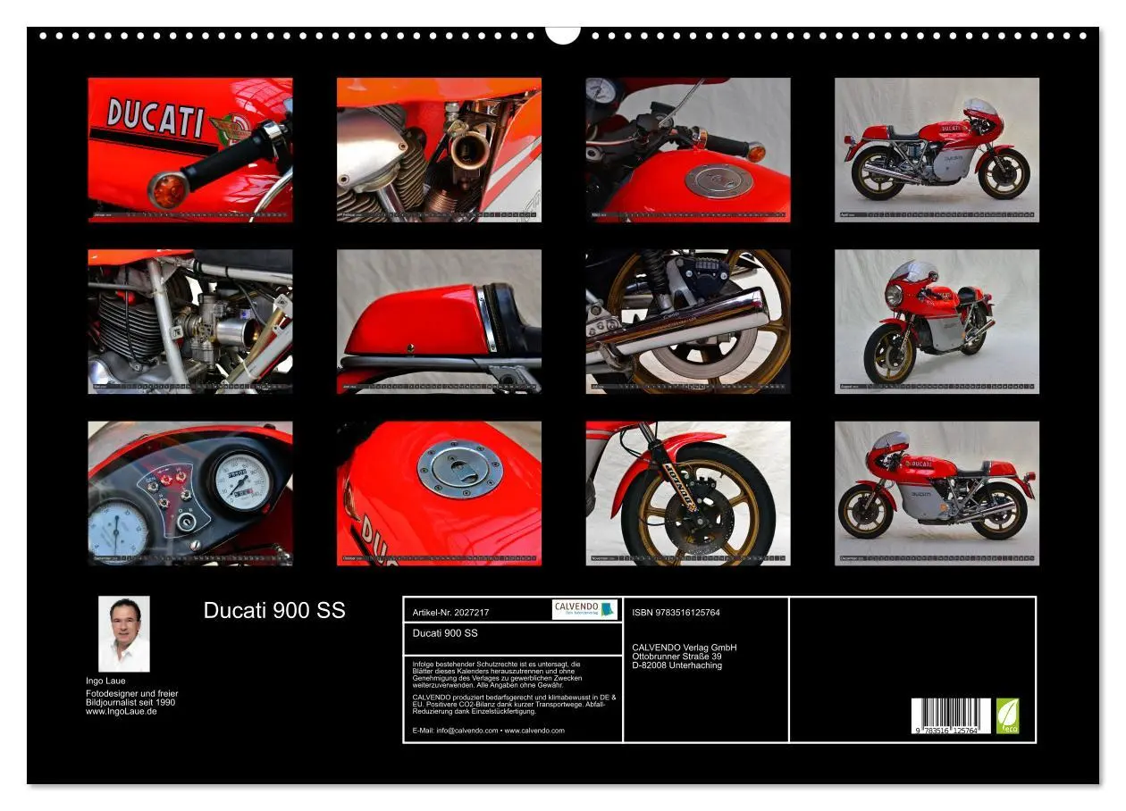Viewport: 1126px width, 811px height.
Task: Open the fuel filler cap closeup thumbnail
Action: coord(439,493)
